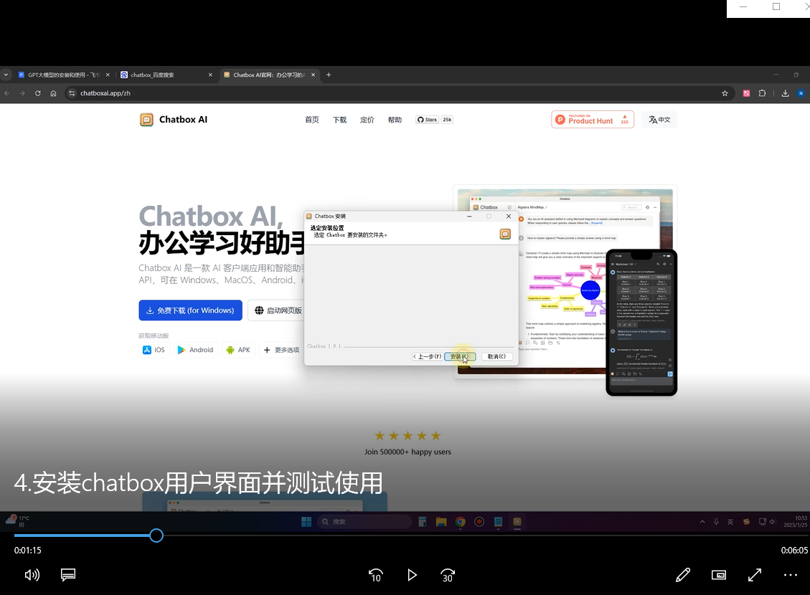The width and height of the screenshot is (810, 595).
Task: Open the weather widget showing 17°C
Action: point(17,521)
